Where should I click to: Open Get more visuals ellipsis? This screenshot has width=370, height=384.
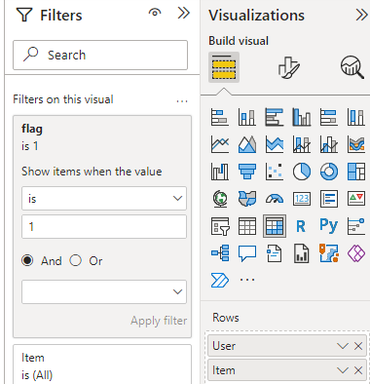[247, 280]
